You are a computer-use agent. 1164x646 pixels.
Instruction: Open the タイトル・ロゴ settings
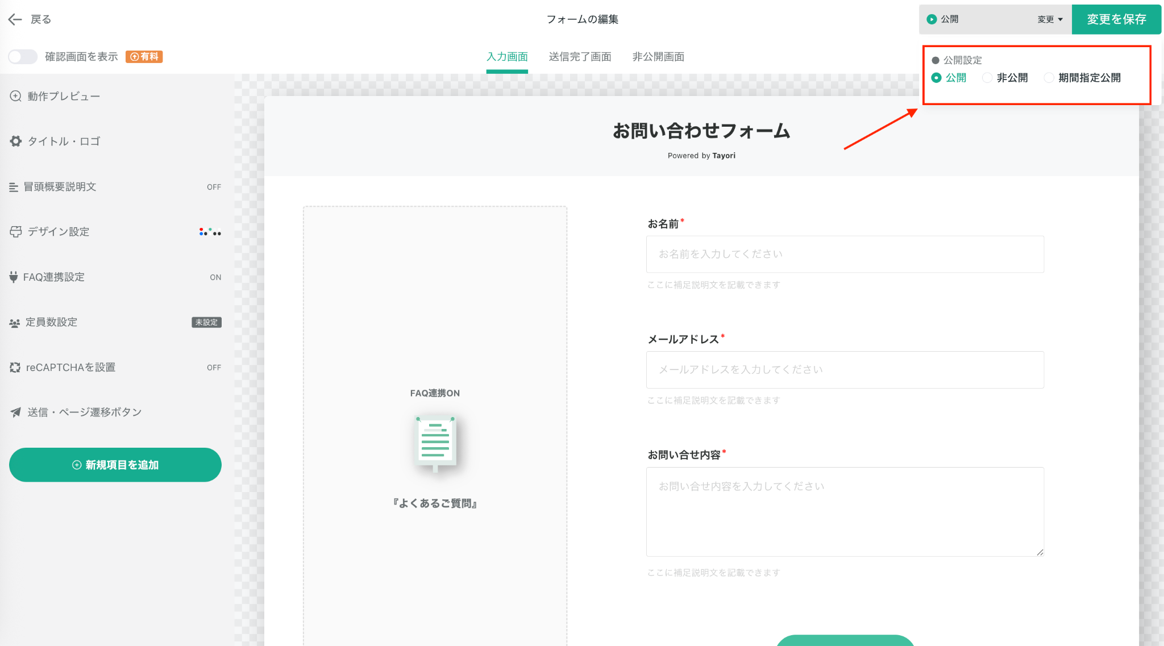(x=64, y=141)
